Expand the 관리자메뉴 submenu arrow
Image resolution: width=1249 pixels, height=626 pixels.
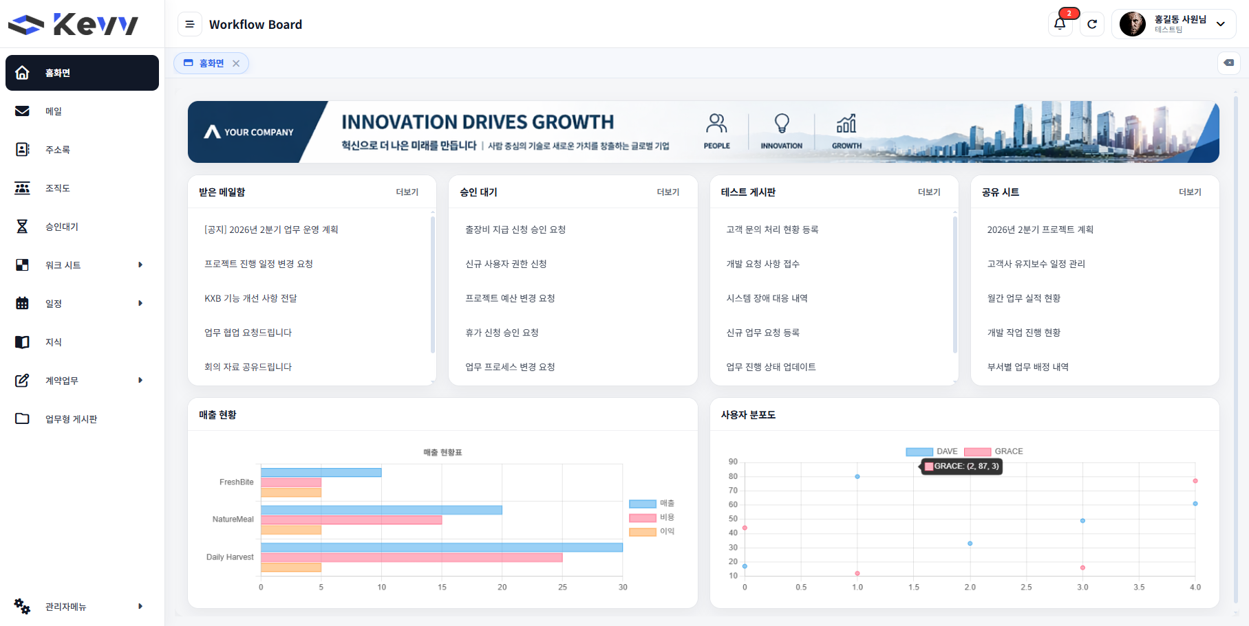[140, 606]
